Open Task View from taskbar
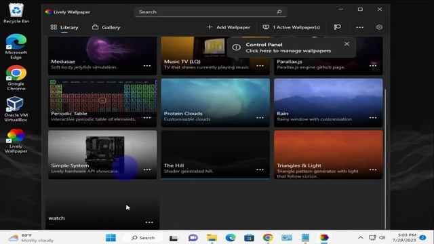Image resolution: width=434 pixels, height=244 pixels. [x=174, y=238]
